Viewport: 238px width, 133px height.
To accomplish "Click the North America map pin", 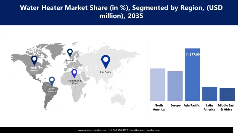I will [34, 60].
